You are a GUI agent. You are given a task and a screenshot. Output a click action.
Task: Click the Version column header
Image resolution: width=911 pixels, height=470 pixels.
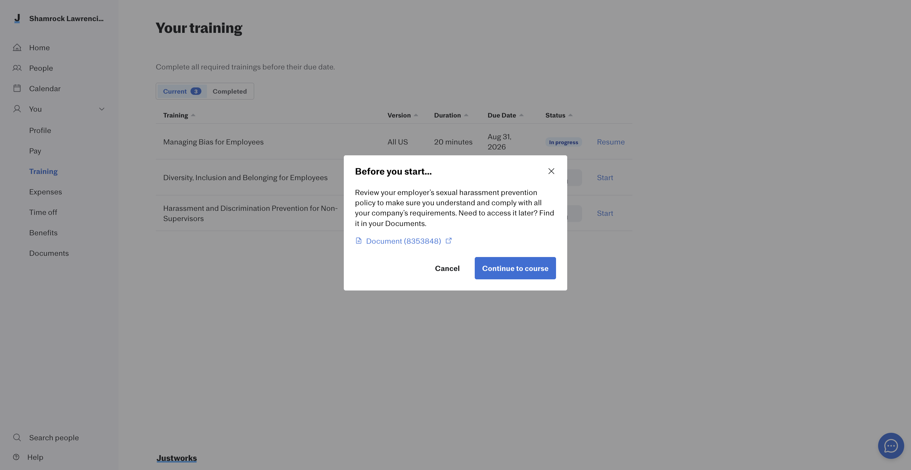click(399, 116)
